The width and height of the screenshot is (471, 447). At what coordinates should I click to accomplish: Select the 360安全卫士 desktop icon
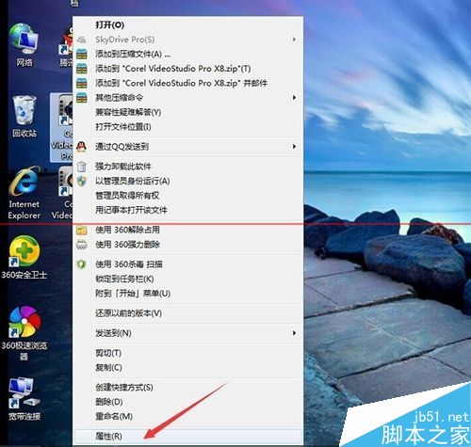tap(24, 257)
